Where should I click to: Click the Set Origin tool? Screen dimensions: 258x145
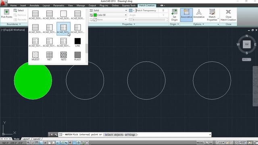point(174,15)
